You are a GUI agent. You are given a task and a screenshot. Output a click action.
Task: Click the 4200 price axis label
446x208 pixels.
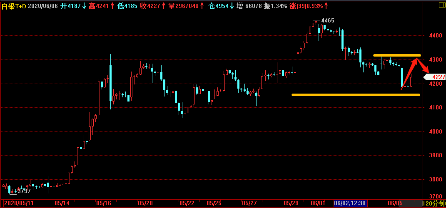coord(436,84)
